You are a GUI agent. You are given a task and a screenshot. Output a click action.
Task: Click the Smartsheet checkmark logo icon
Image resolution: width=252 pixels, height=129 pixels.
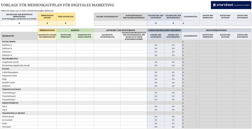[214, 5]
